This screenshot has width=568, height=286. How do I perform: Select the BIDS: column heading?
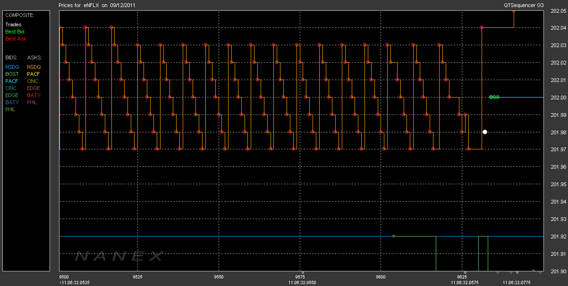[x=11, y=57]
